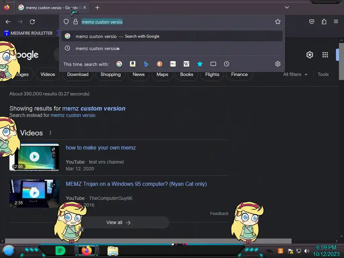Click the page vertical scrollbar thumb

coord(341,62)
